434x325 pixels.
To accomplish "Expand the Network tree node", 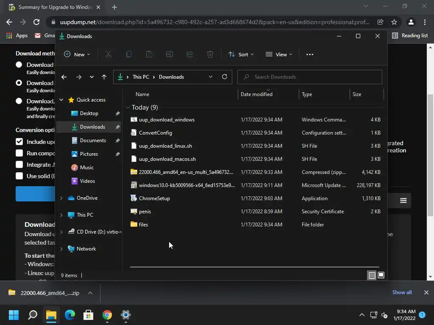I will click(x=61, y=249).
